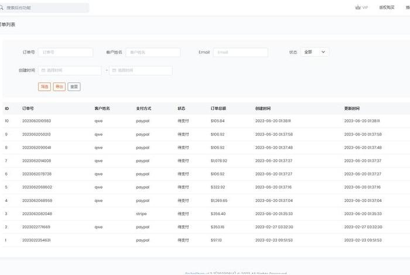Open the 状态 status dropdown
The width and height of the screenshot is (410, 275).
(x=315, y=52)
